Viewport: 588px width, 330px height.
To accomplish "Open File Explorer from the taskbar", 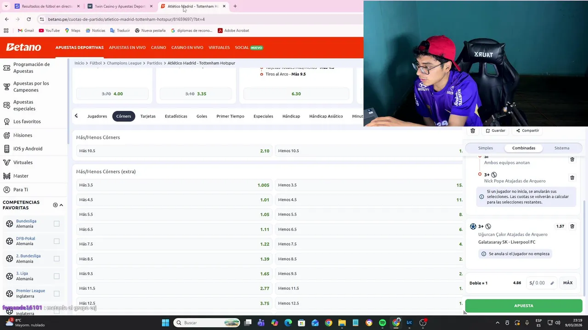I will (342, 323).
